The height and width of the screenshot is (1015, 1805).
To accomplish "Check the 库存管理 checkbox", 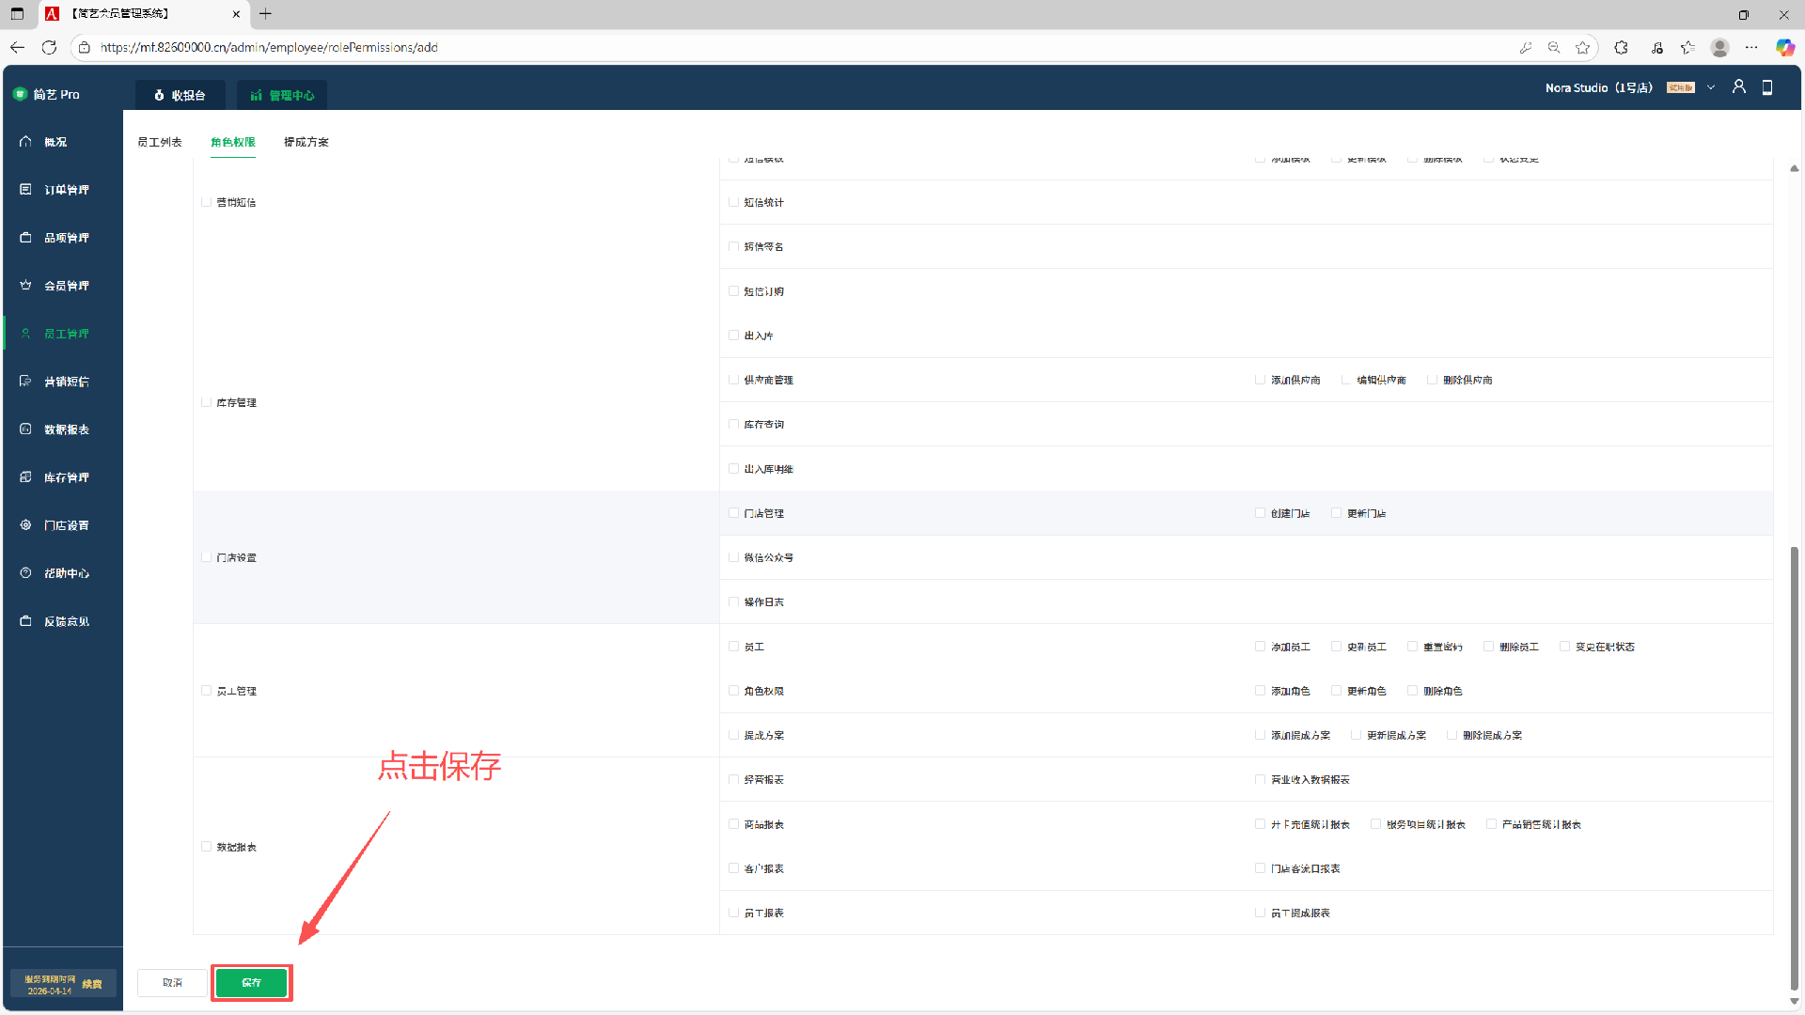I will point(207,402).
